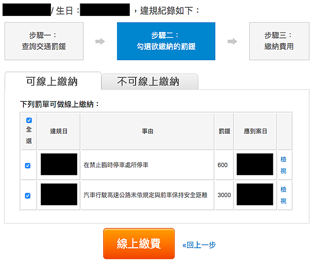Screen dimensions: 319x261
Task: View details of the 600 fine ticket
Action: [283, 165]
